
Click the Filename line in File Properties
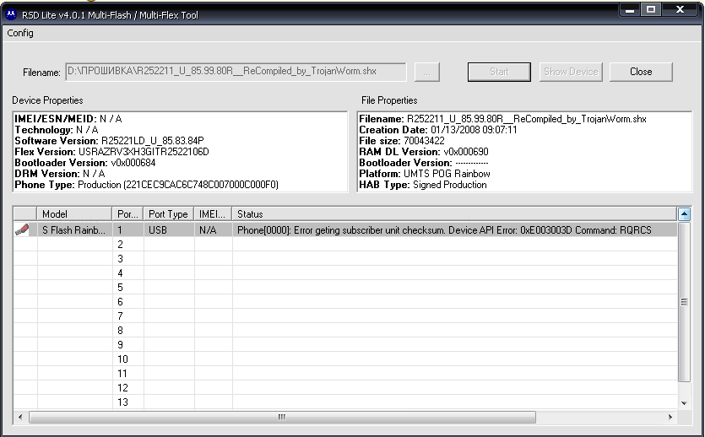tap(502, 119)
